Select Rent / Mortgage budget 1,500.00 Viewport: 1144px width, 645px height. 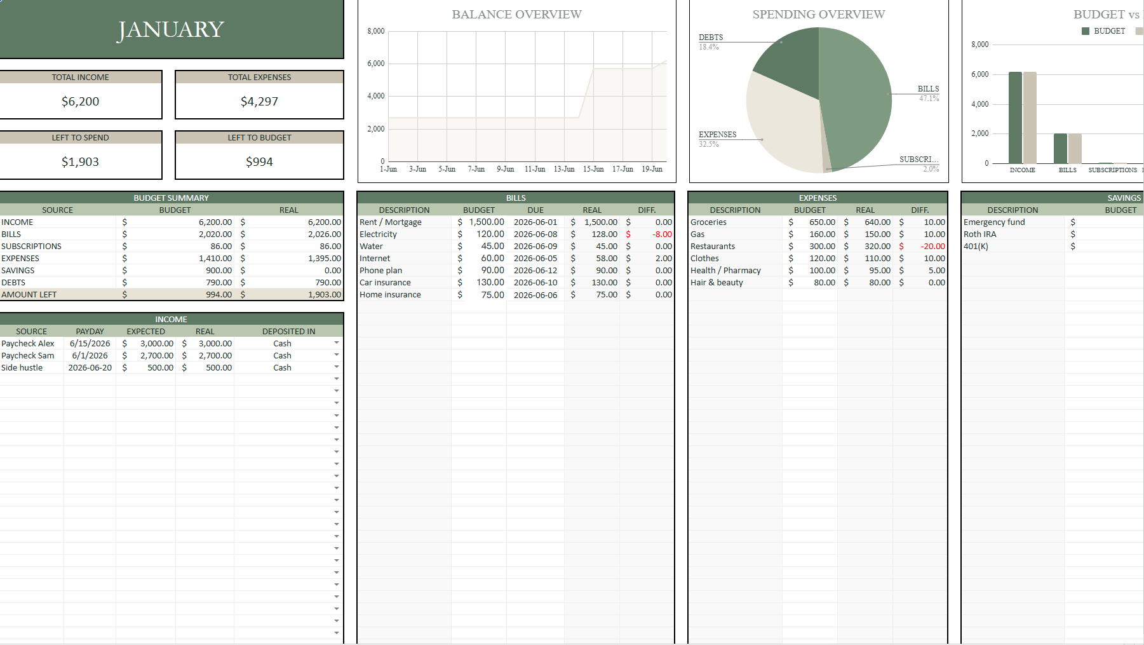click(x=479, y=222)
